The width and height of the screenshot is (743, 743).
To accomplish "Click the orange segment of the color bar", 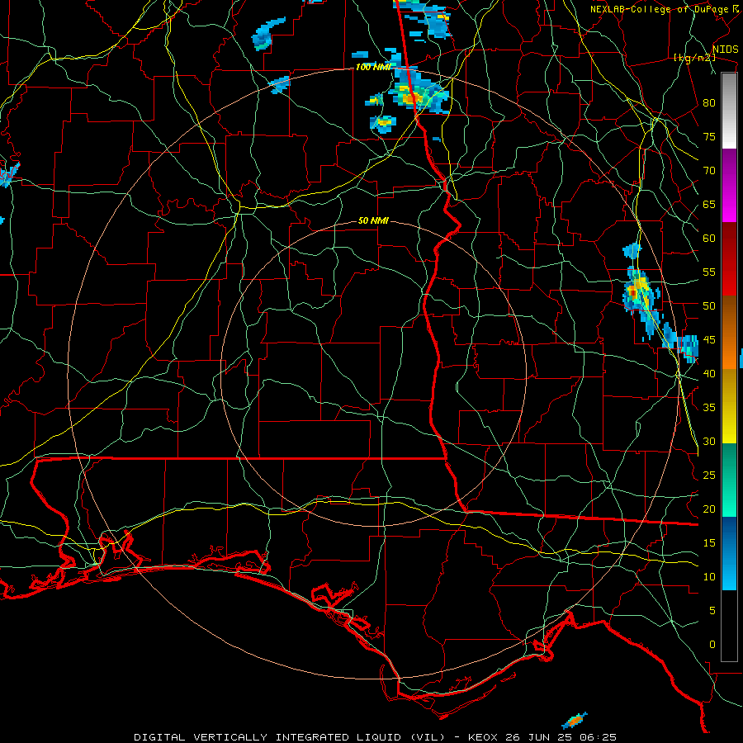I will click(729, 351).
